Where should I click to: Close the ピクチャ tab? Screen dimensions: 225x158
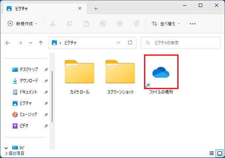tap(80, 8)
